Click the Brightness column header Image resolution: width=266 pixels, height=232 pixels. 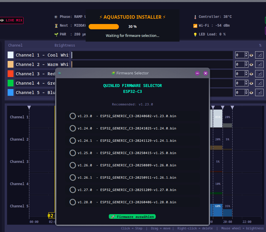pyautogui.click(x=65, y=45)
